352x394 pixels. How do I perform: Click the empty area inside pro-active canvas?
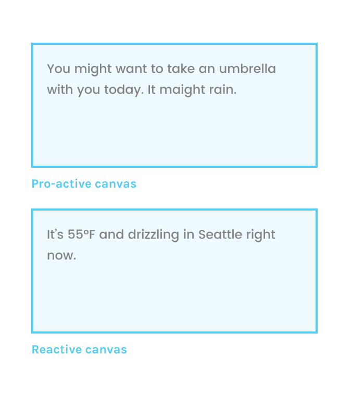[174, 133]
